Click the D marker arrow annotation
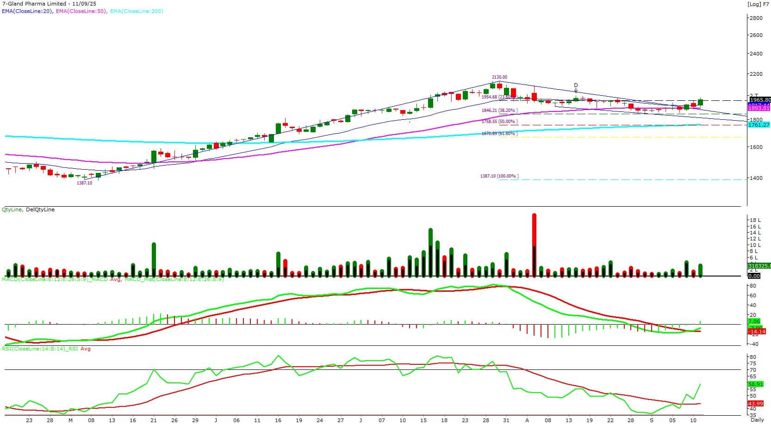This screenshot has width=771, height=424. (576, 88)
